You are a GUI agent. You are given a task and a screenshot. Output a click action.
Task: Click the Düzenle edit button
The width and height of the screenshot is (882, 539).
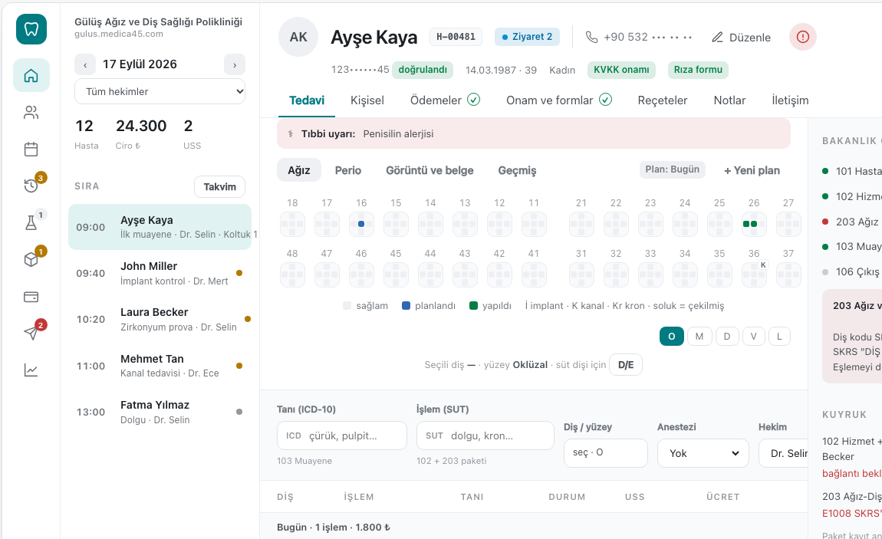pos(742,37)
